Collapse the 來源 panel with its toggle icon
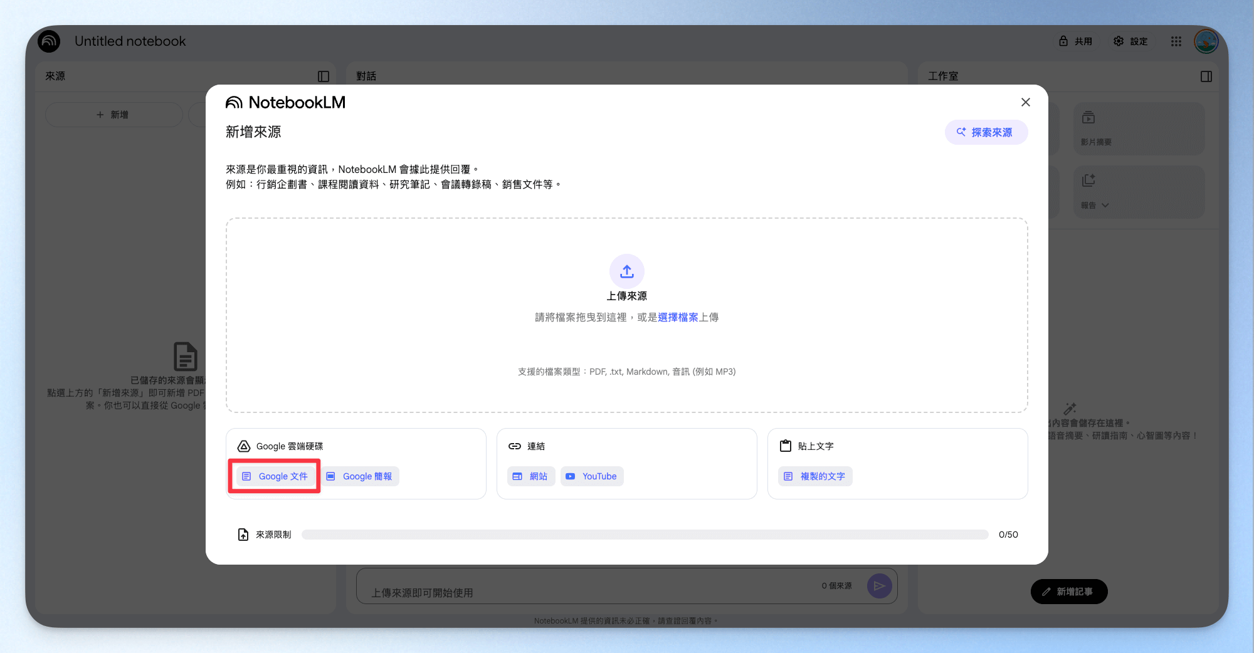This screenshot has width=1254, height=653. click(324, 76)
